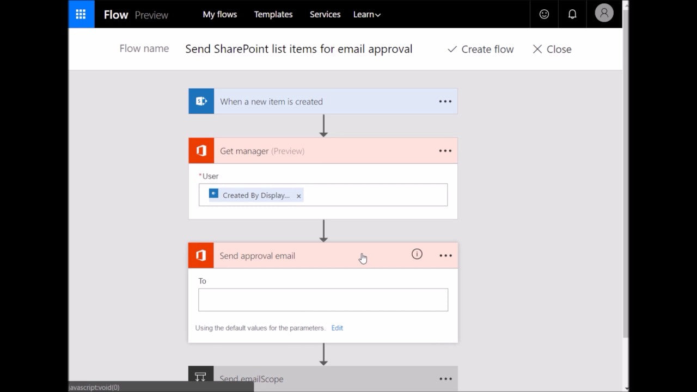Open your account profile avatar
This screenshot has height=392, width=697.
(604, 14)
